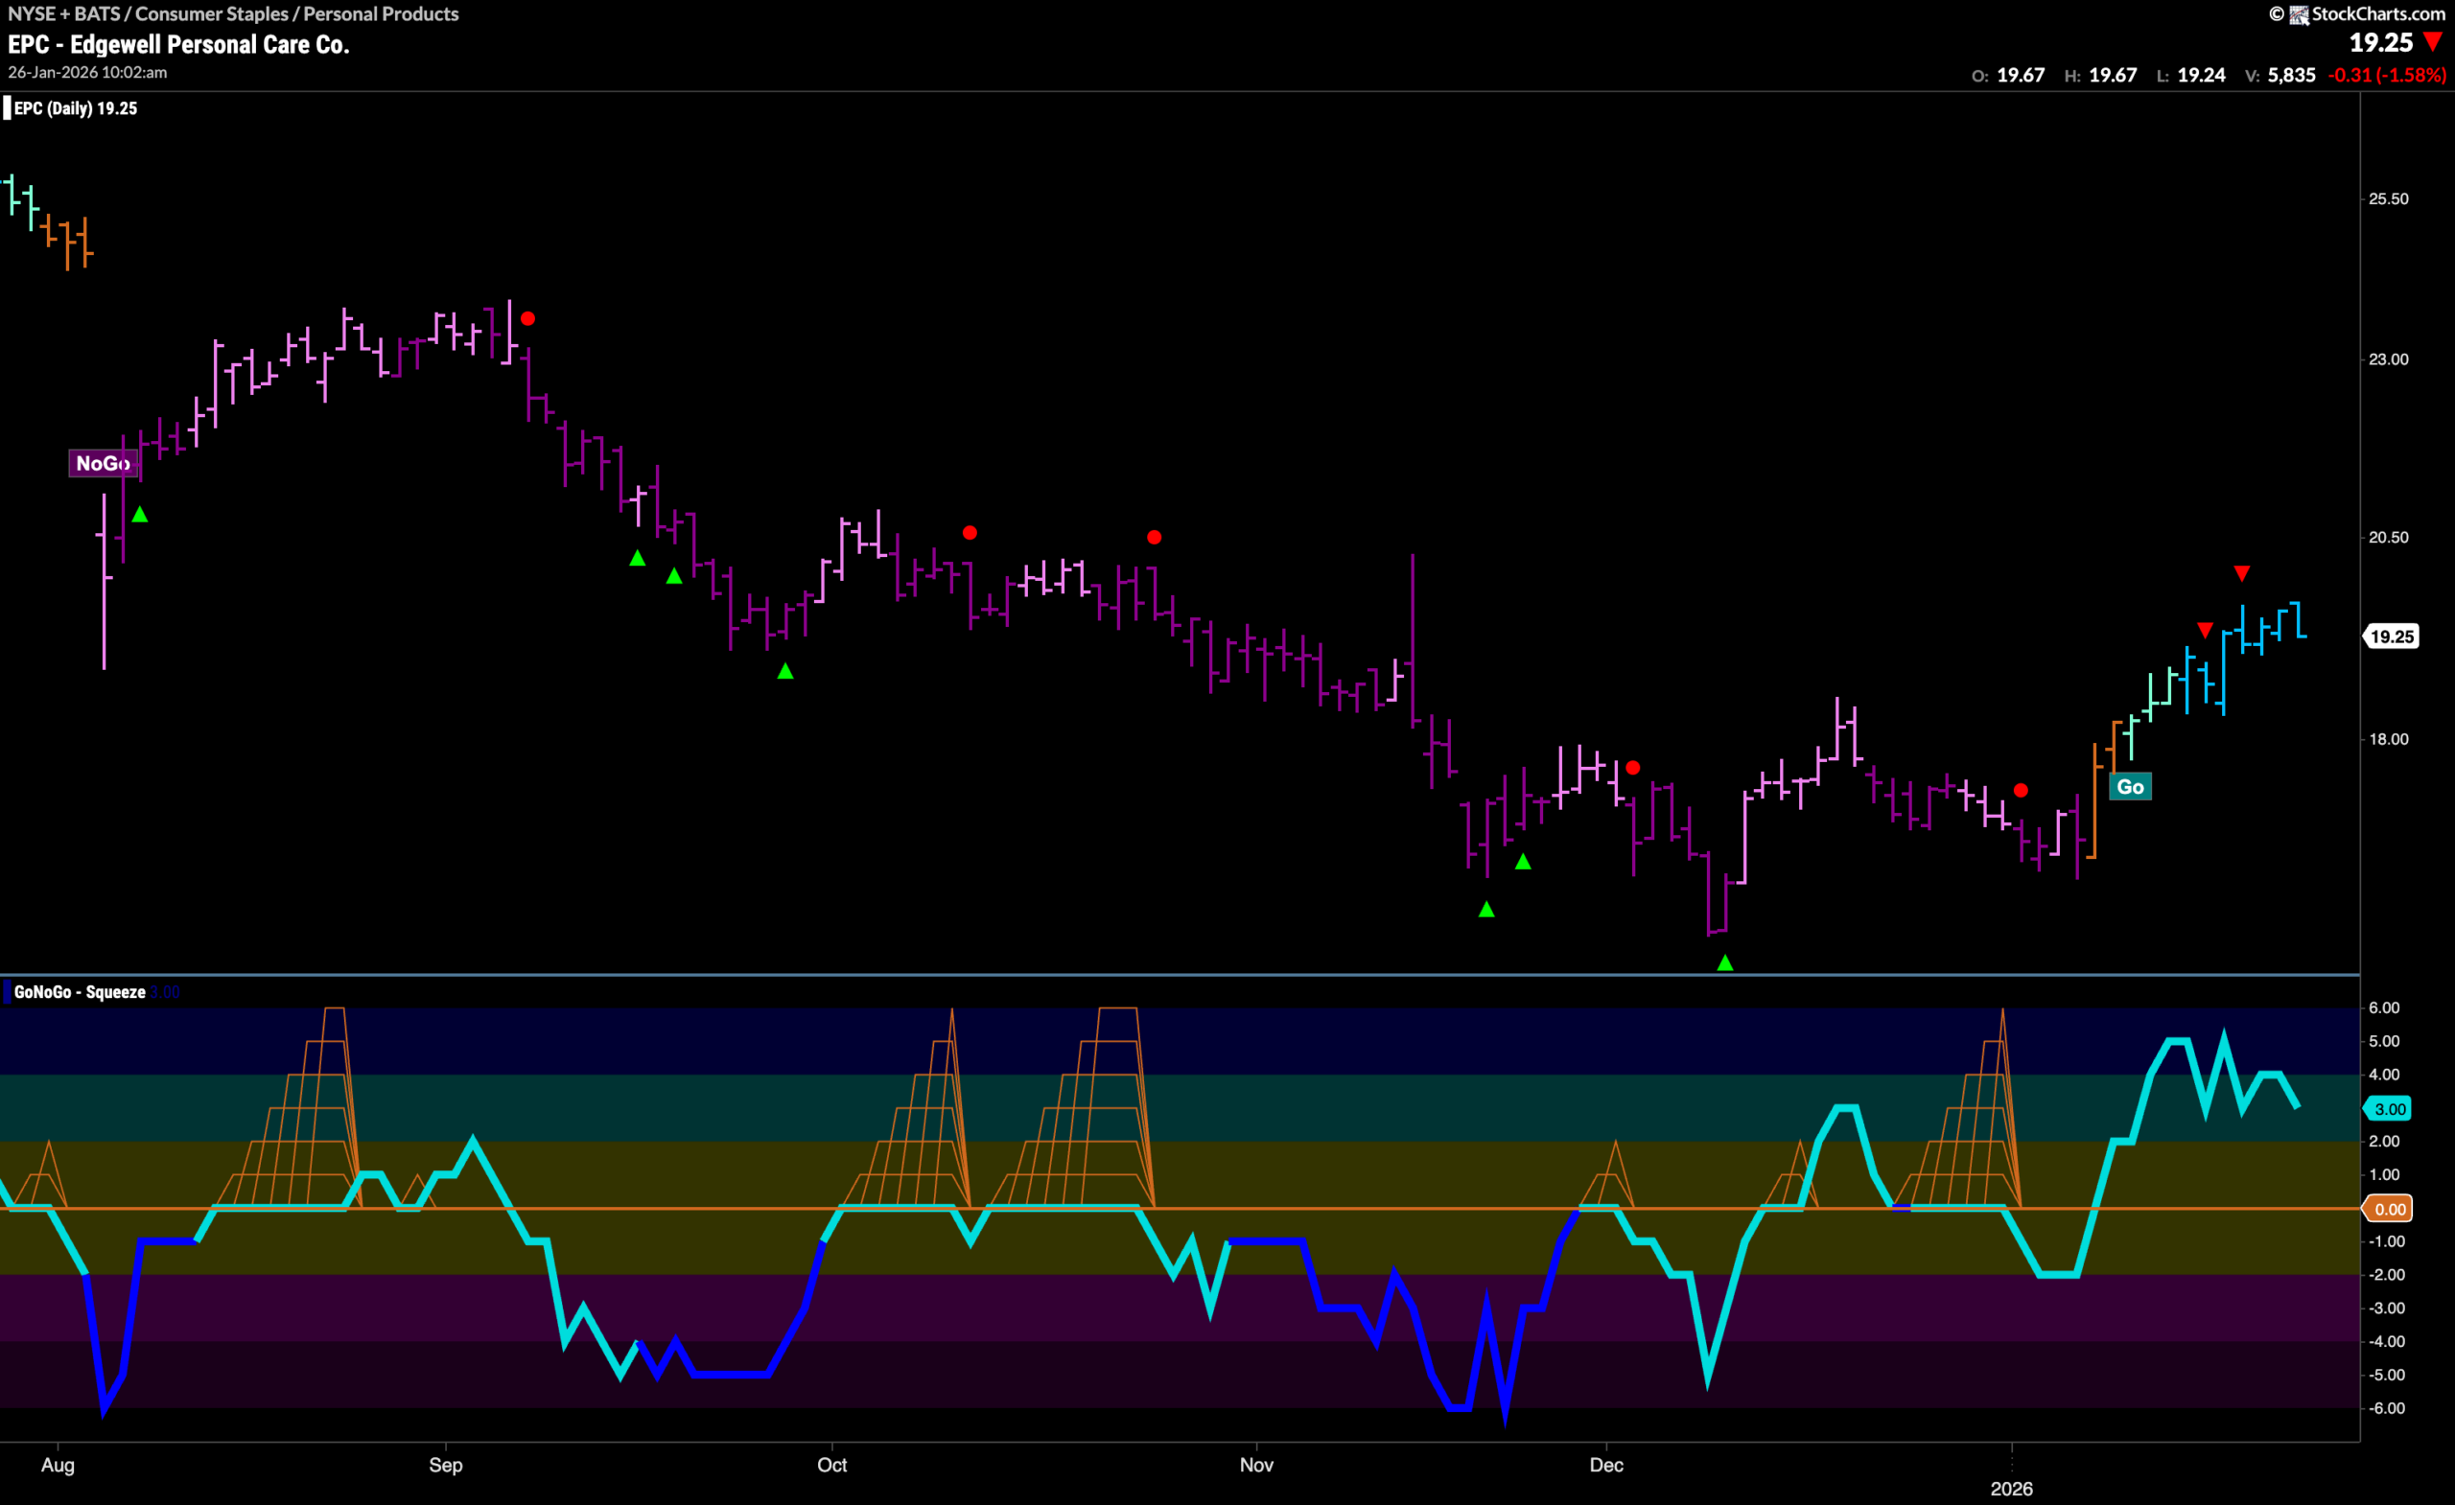Screen dimensions: 2455x1505
Task: Click the Sep label on the time axis
Action: tap(445, 1465)
